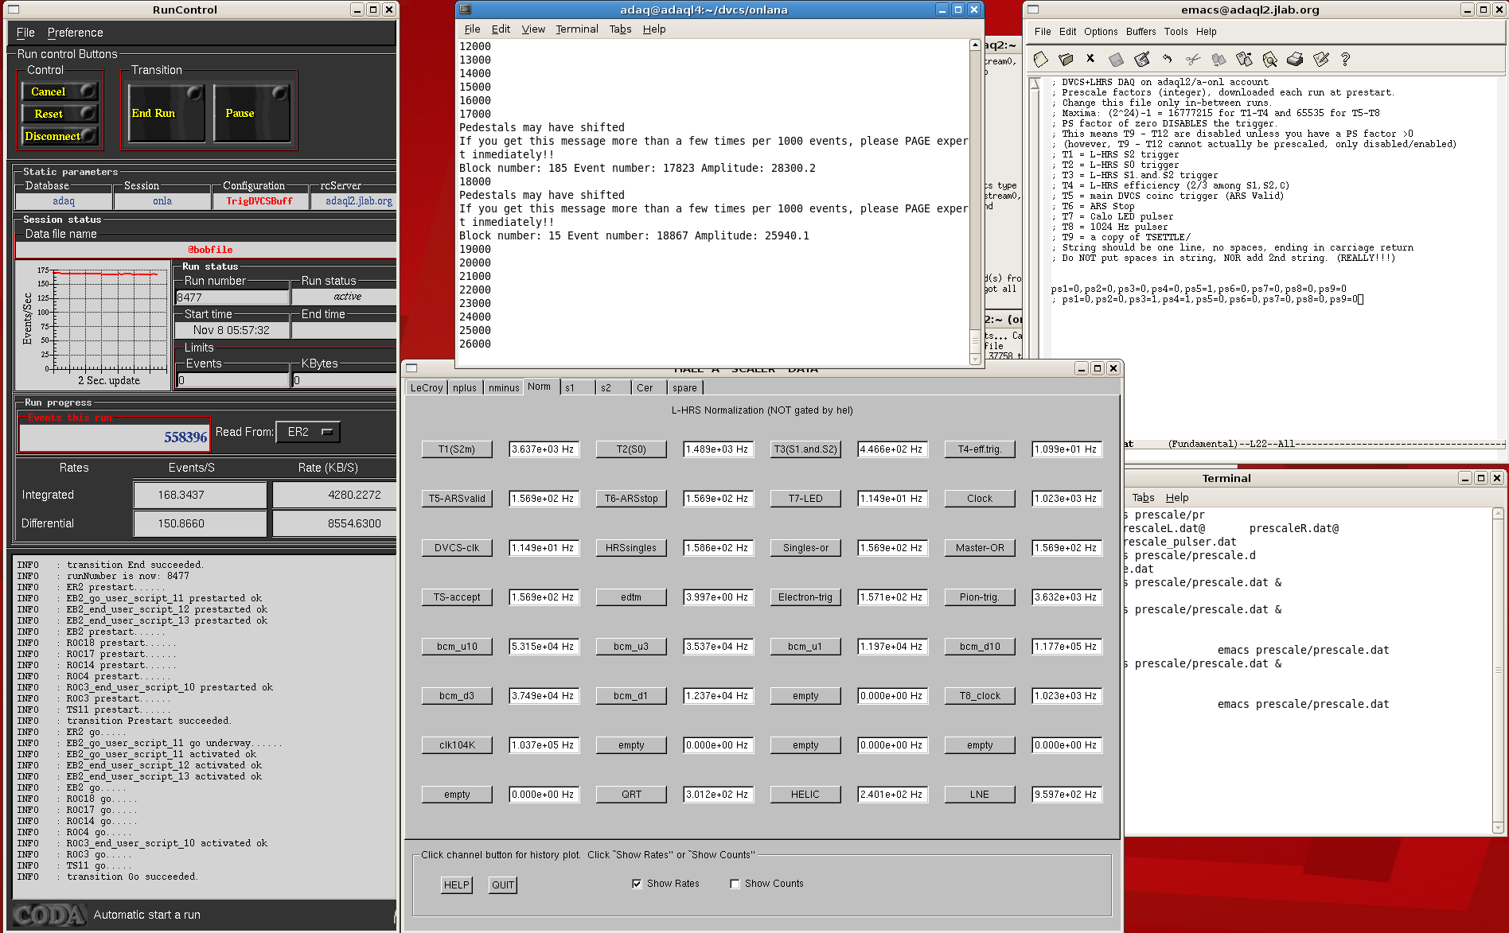1509x933 pixels.
Task: Switch to the LeCroy tab
Action: pos(427,388)
